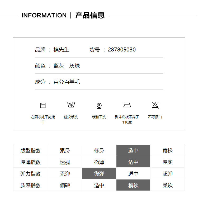Click the 质感指数 row header

coord(30,185)
